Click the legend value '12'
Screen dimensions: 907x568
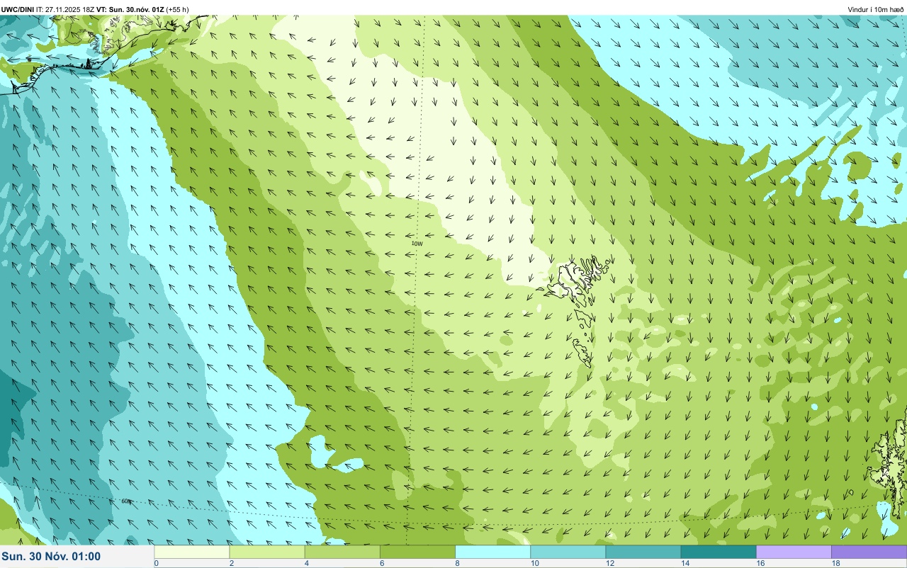pos(609,563)
